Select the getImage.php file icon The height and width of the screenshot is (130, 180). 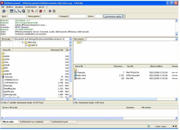pyautogui.click(x=3, y=94)
